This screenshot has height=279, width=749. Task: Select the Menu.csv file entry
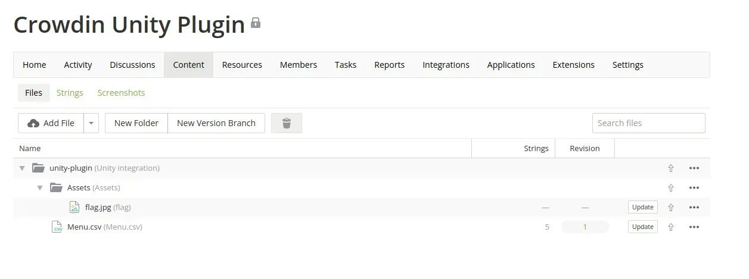[84, 227]
